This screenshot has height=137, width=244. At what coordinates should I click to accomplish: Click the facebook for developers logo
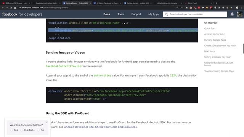point(22,14)
